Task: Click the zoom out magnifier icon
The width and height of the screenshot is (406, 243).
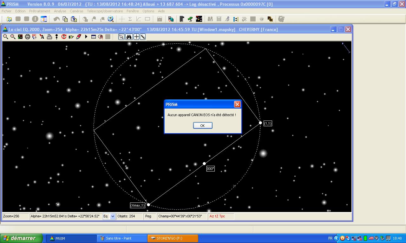Action: click(5, 37)
